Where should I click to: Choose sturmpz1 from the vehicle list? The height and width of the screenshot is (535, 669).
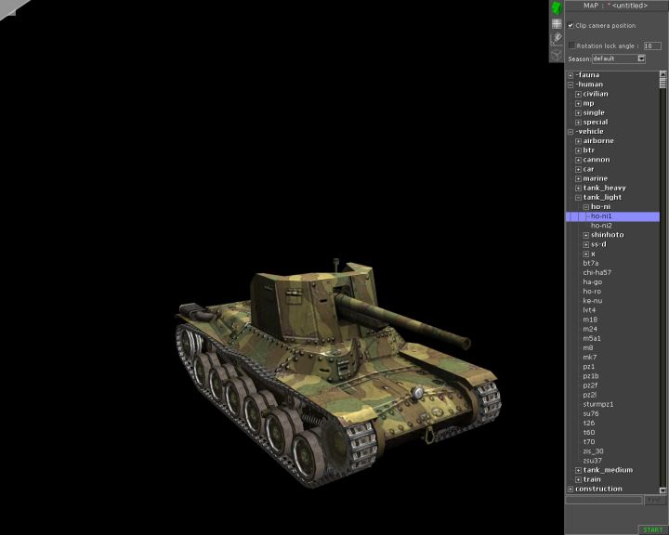tap(598, 404)
